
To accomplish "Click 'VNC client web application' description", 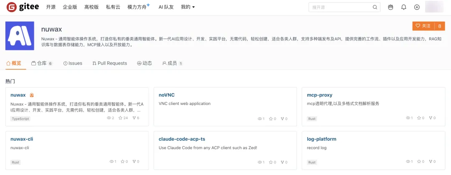I will 185,104.
